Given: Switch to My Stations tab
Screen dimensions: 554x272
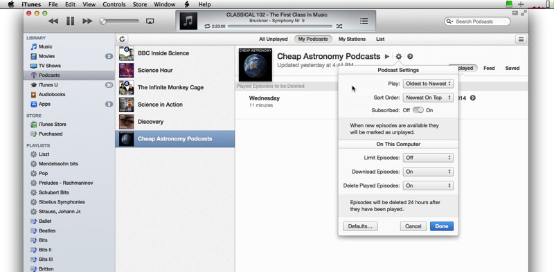Looking at the screenshot, I should [x=352, y=39].
